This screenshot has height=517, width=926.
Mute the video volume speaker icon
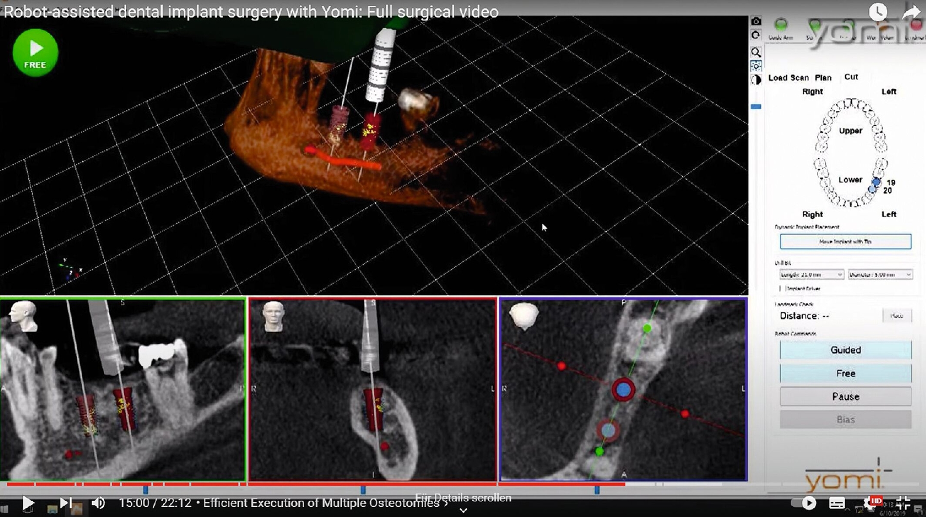pyautogui.click(x=98, y=503)
